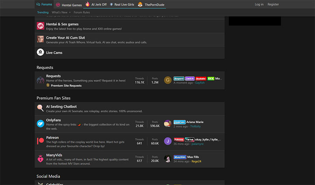Click the OnlyFans tag label
315x185 pixels.
tap(180, 122)
